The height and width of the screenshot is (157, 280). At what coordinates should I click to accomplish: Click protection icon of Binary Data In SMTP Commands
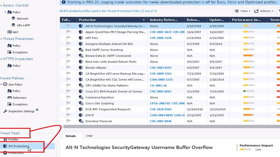[81, 56]
